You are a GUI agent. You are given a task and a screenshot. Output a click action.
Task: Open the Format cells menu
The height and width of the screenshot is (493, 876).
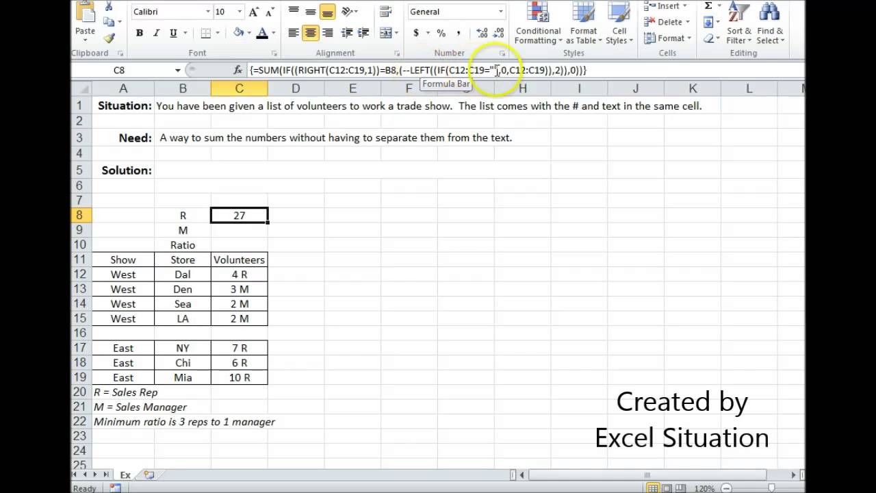[667, 38]
